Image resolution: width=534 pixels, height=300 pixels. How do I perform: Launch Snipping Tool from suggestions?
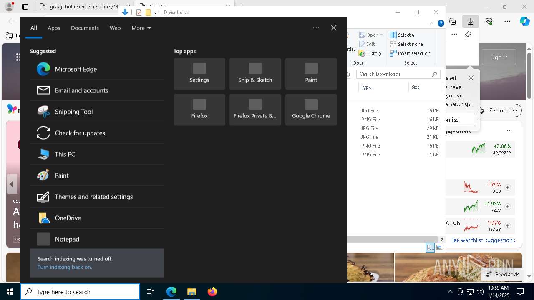pos(97,112)
